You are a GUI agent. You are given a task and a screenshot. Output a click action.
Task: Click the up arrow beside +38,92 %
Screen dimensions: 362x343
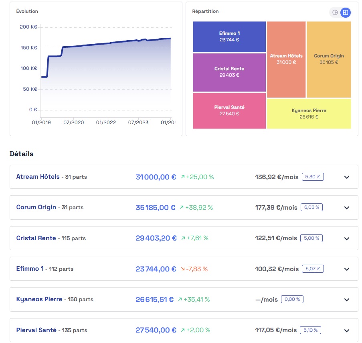pos(182,208)
